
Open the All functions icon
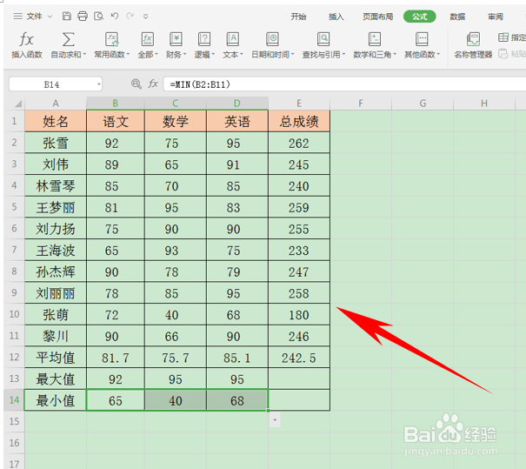pyautogui.click(x=148, y=40)
